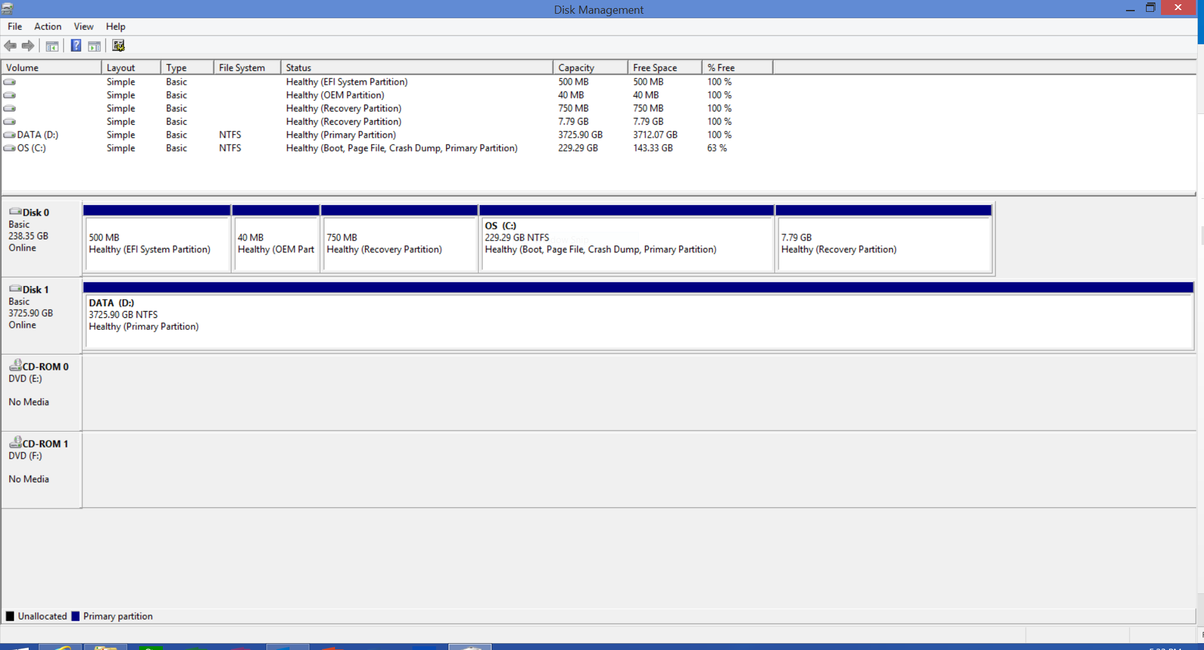Toggle the Show/Hide Action Pane toolbar icon

point(94,45)
